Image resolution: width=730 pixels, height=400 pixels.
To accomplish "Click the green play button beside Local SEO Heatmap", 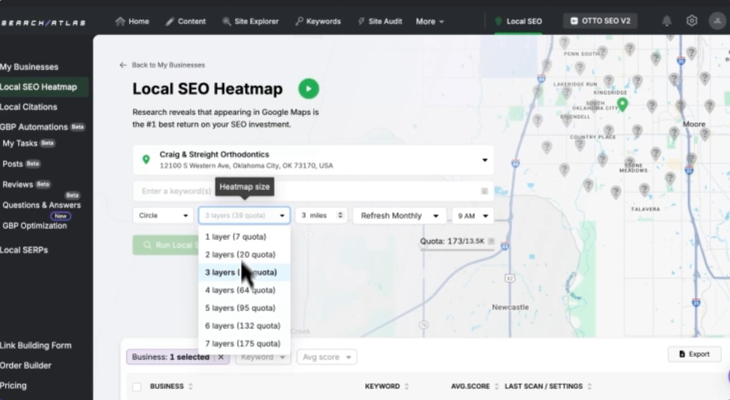I will (308, 88).
